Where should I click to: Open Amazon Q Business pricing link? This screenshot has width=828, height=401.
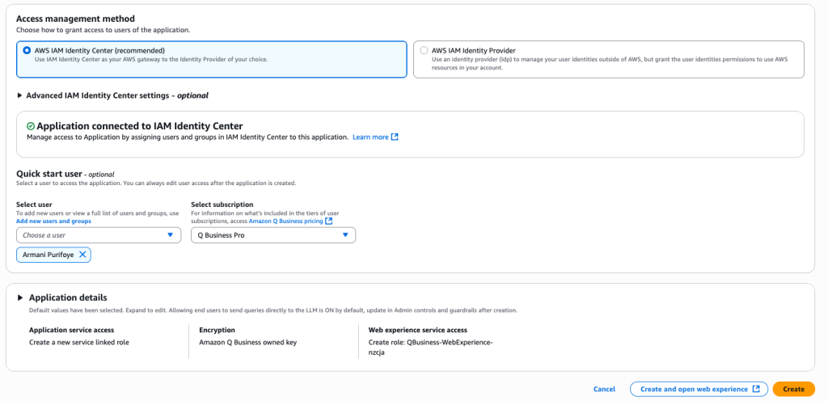click(285, 221)
